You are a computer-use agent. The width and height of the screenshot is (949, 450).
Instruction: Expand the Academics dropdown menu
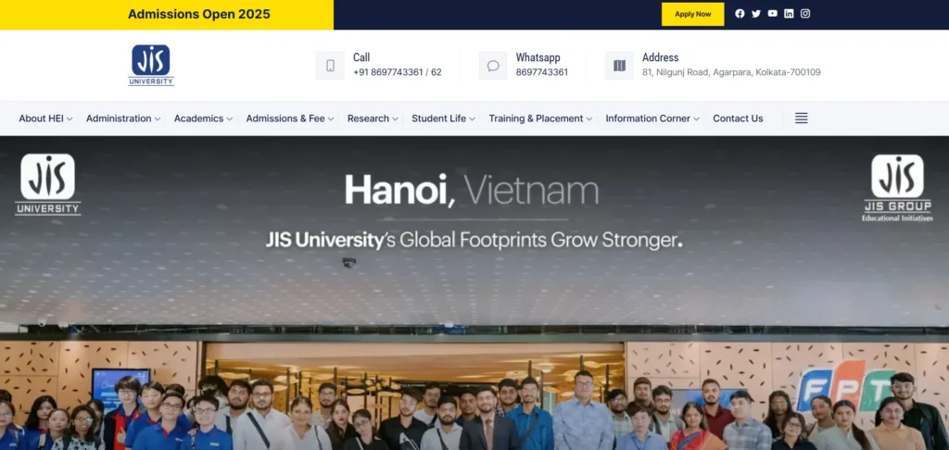point(203,119)
